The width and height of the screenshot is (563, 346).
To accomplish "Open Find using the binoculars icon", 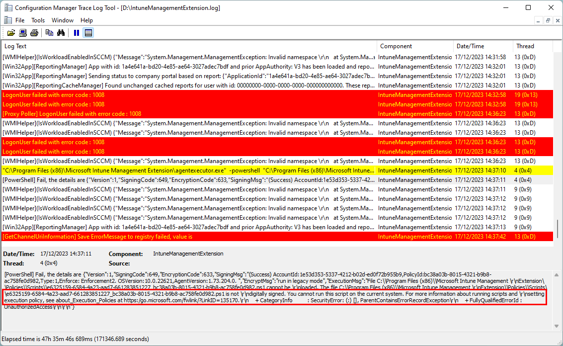I will 61,33.
